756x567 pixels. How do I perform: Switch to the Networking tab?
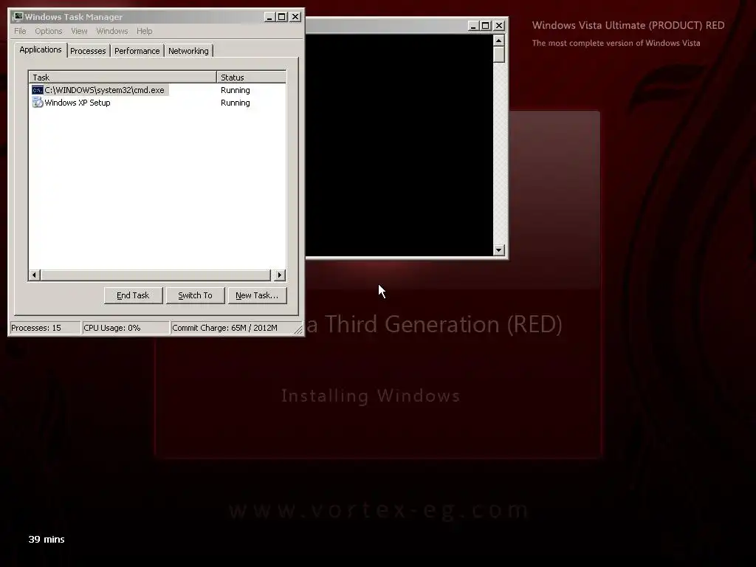[188, 51]
